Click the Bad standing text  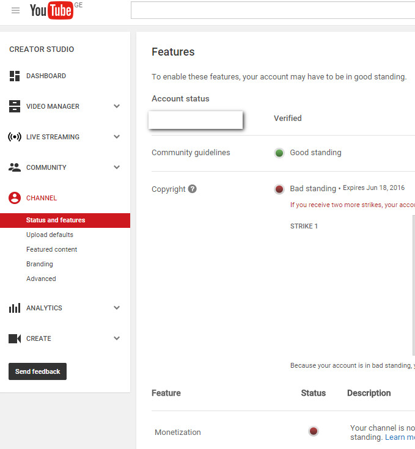coord(313,189)
